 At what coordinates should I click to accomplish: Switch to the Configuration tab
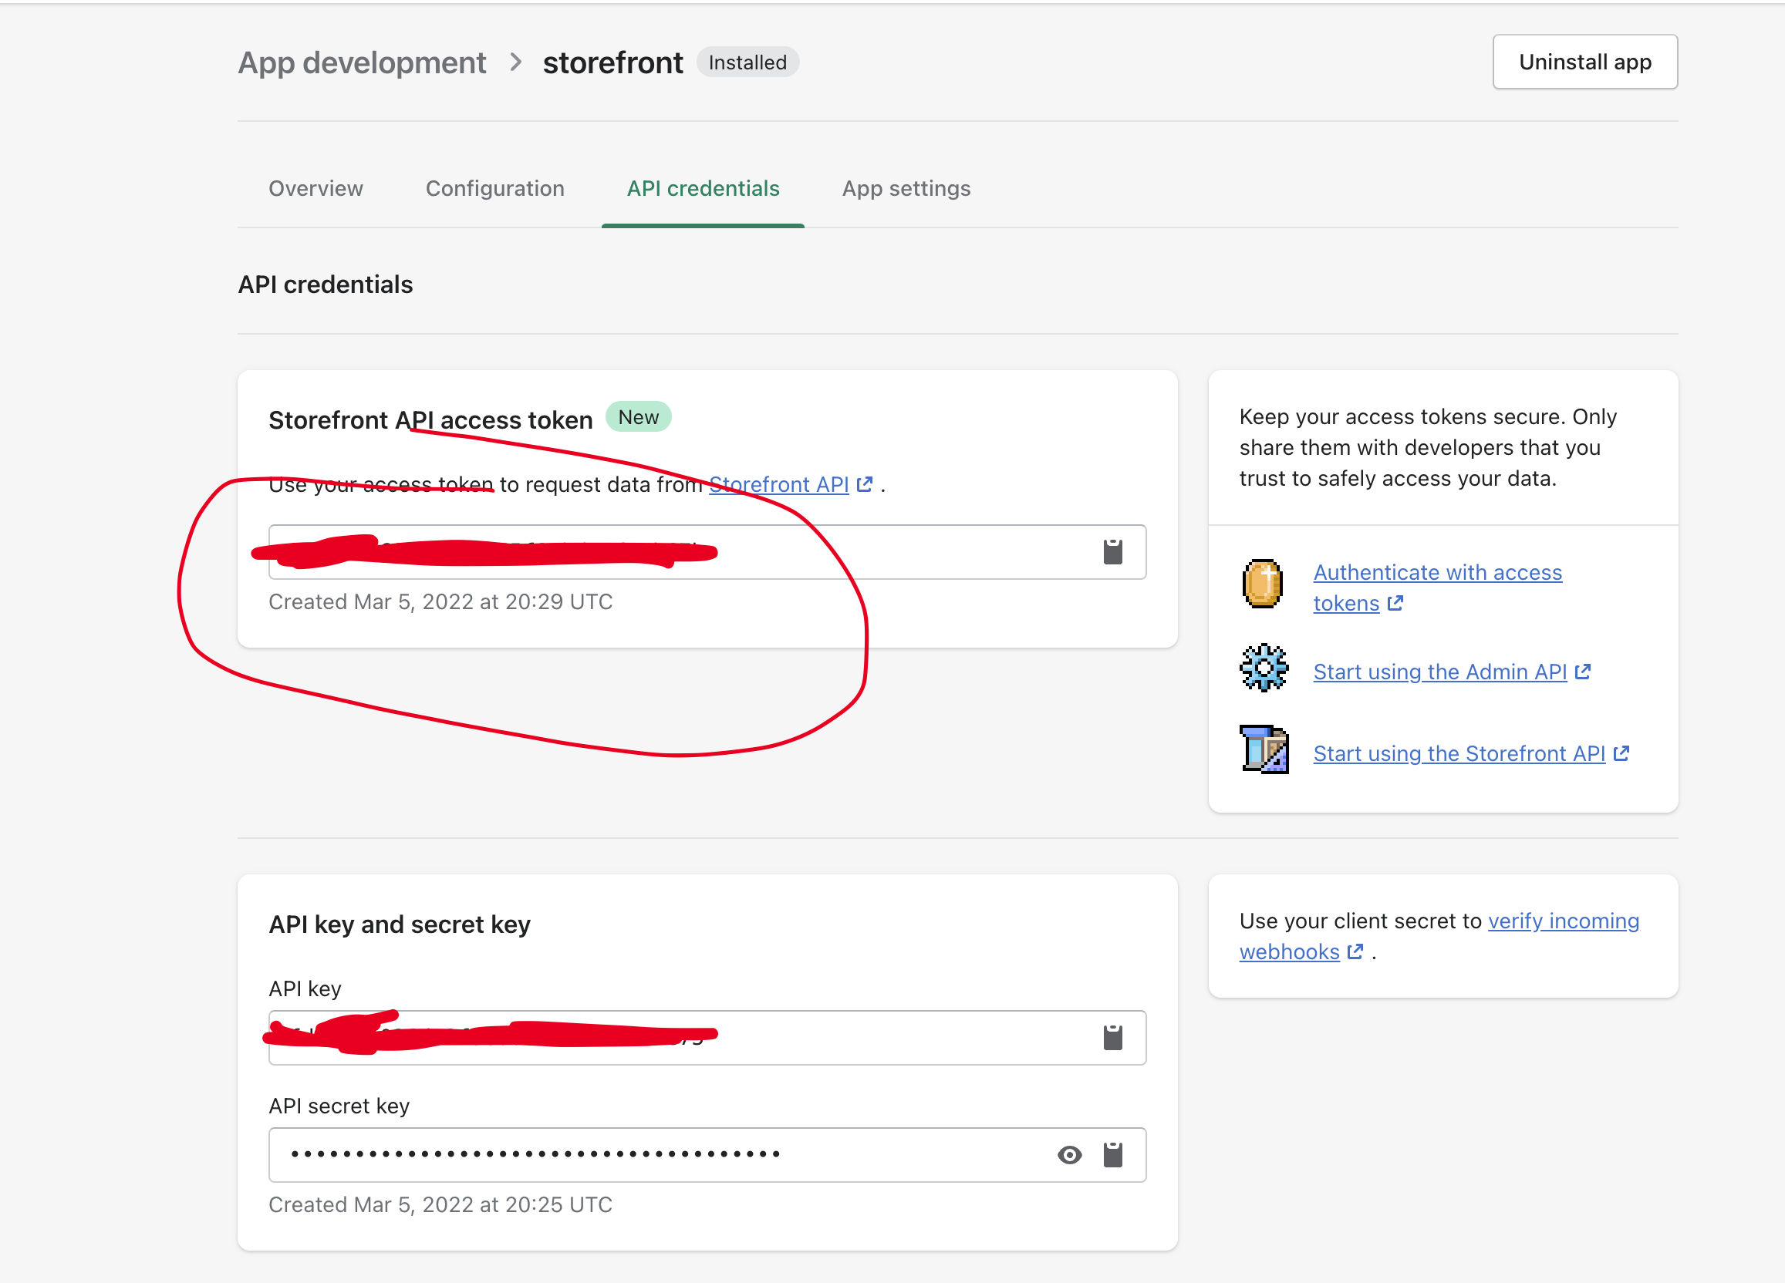point(495,189)
